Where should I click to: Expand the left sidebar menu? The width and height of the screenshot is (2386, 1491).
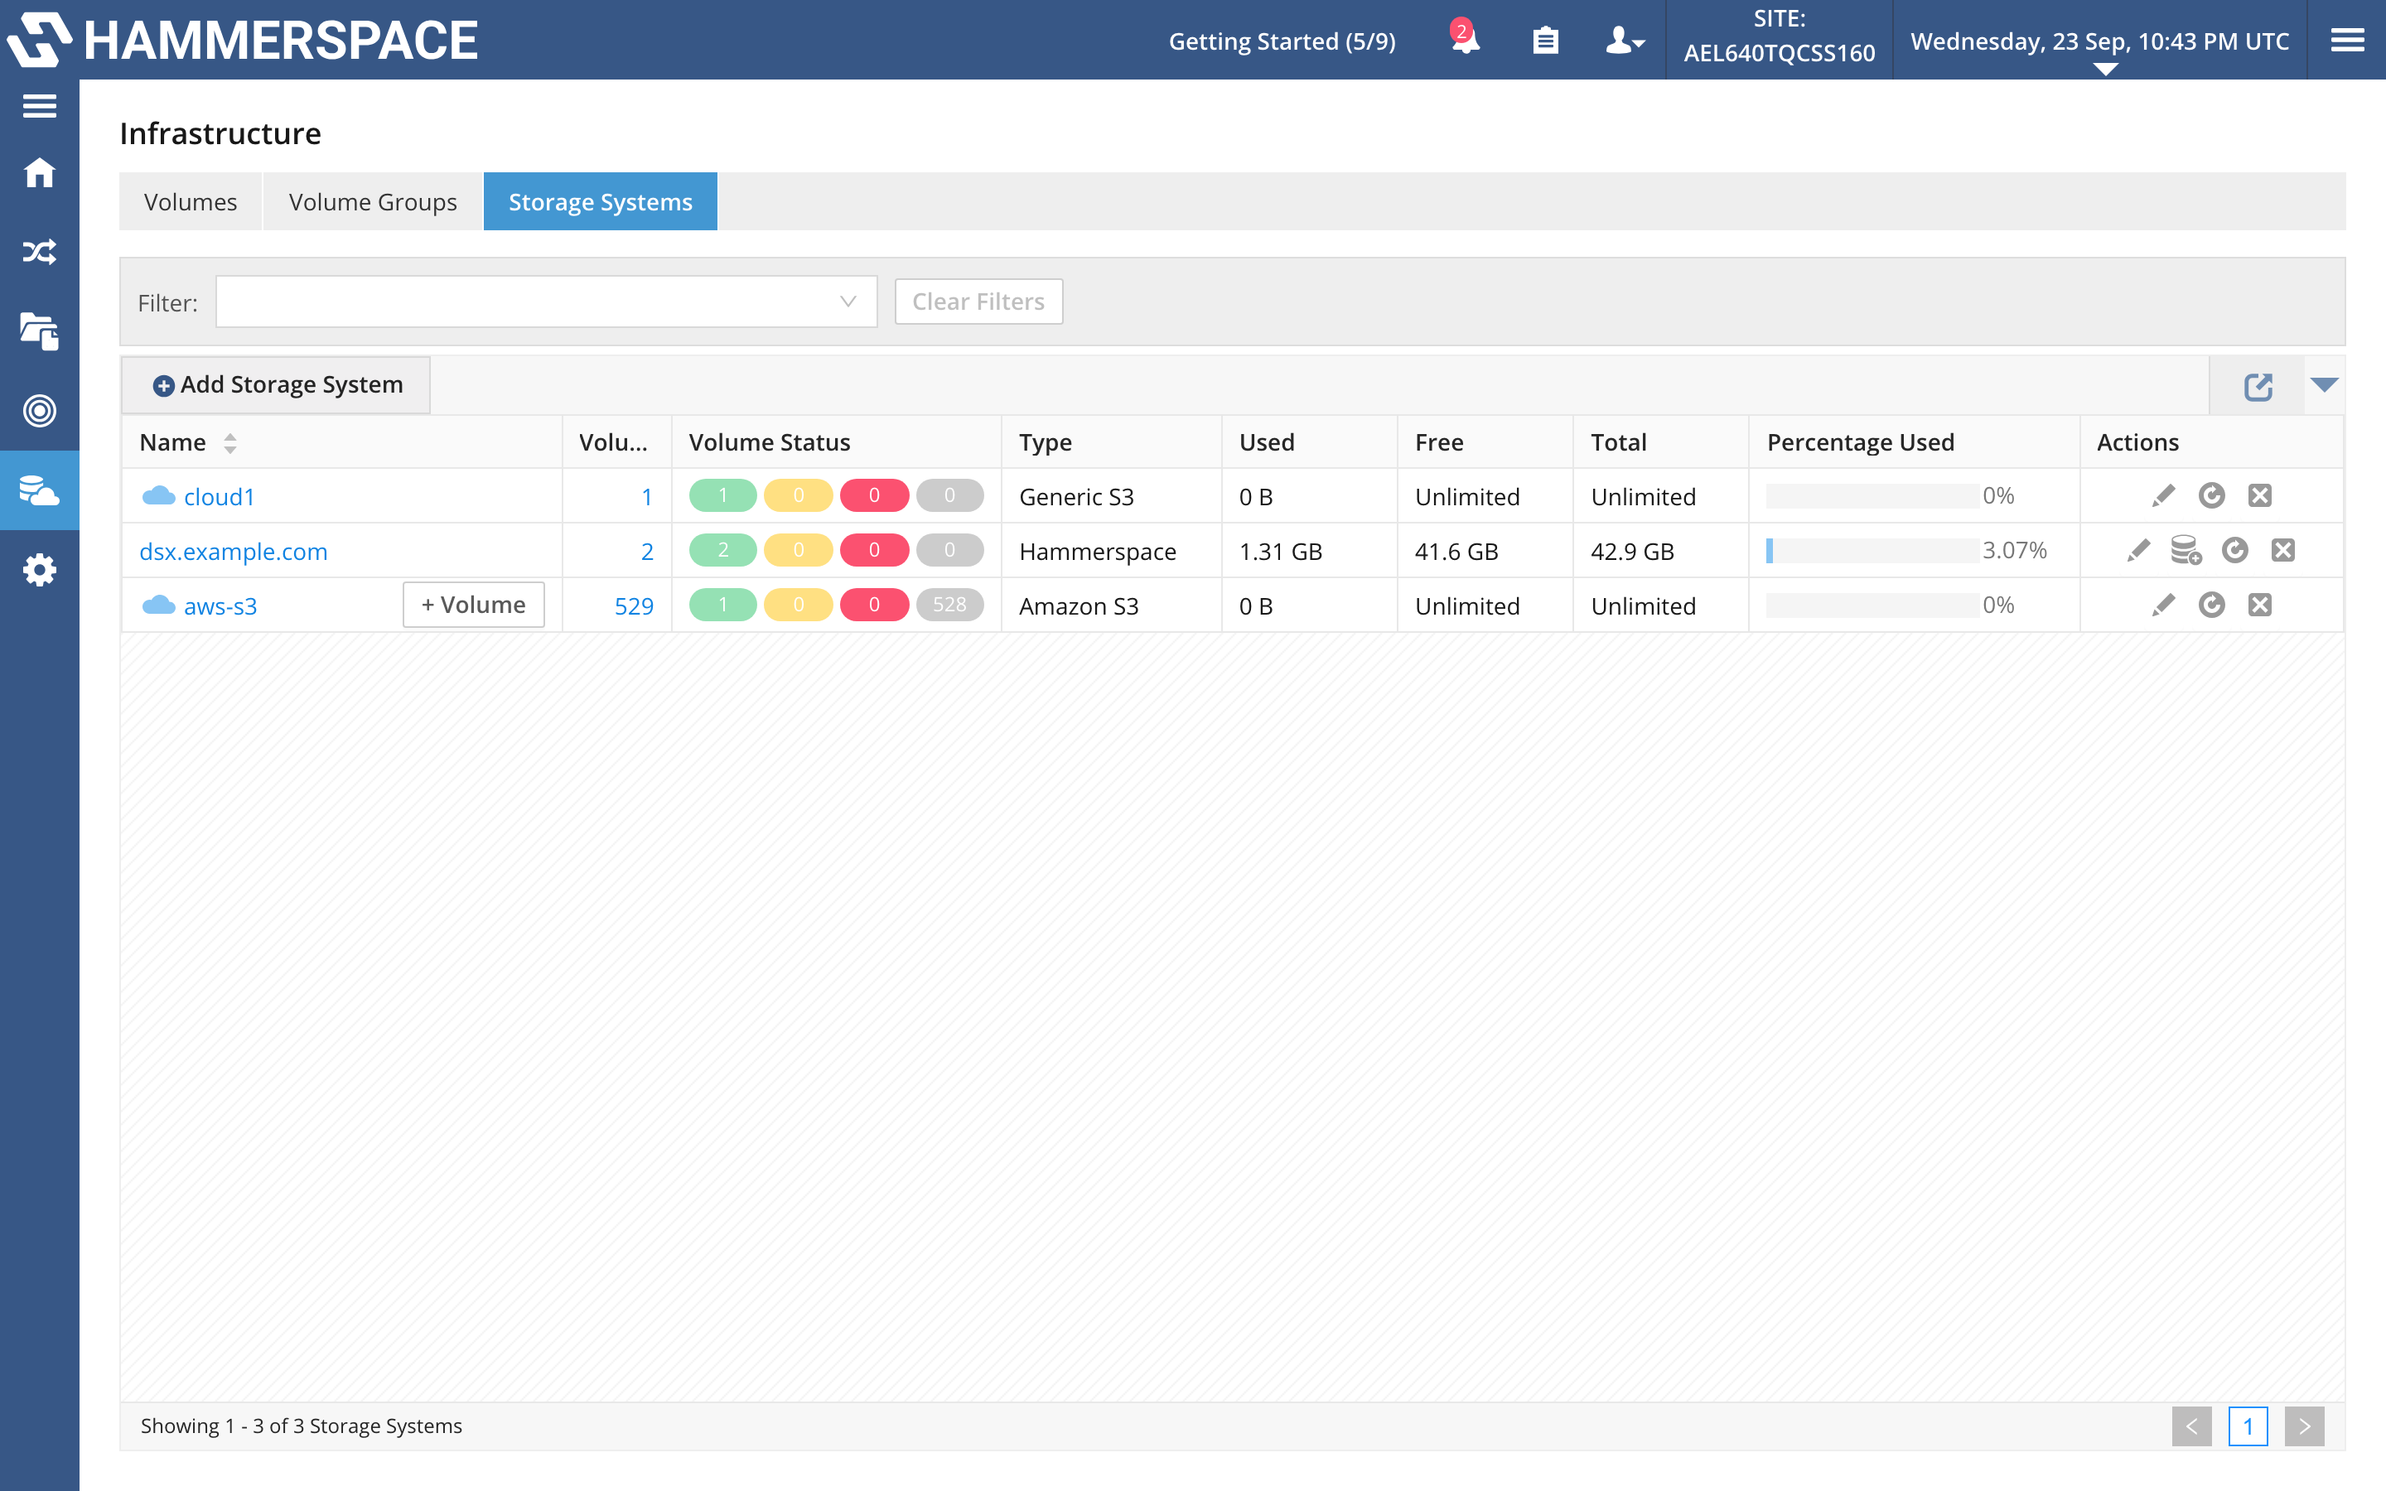click(x=40, y=105)
